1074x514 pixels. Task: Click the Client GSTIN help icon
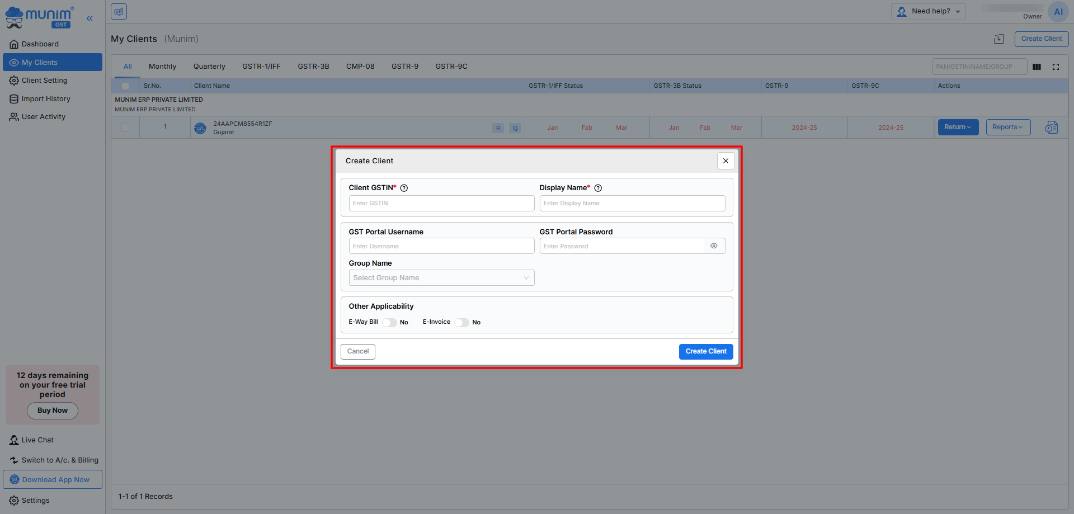404,188
